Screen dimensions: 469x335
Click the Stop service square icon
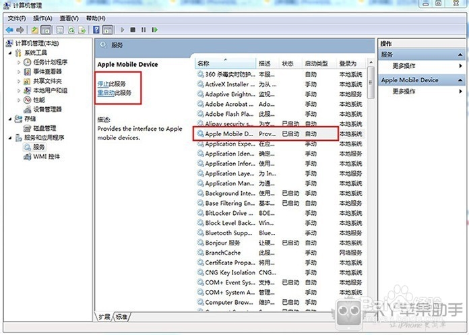click(x=133, y=30)
